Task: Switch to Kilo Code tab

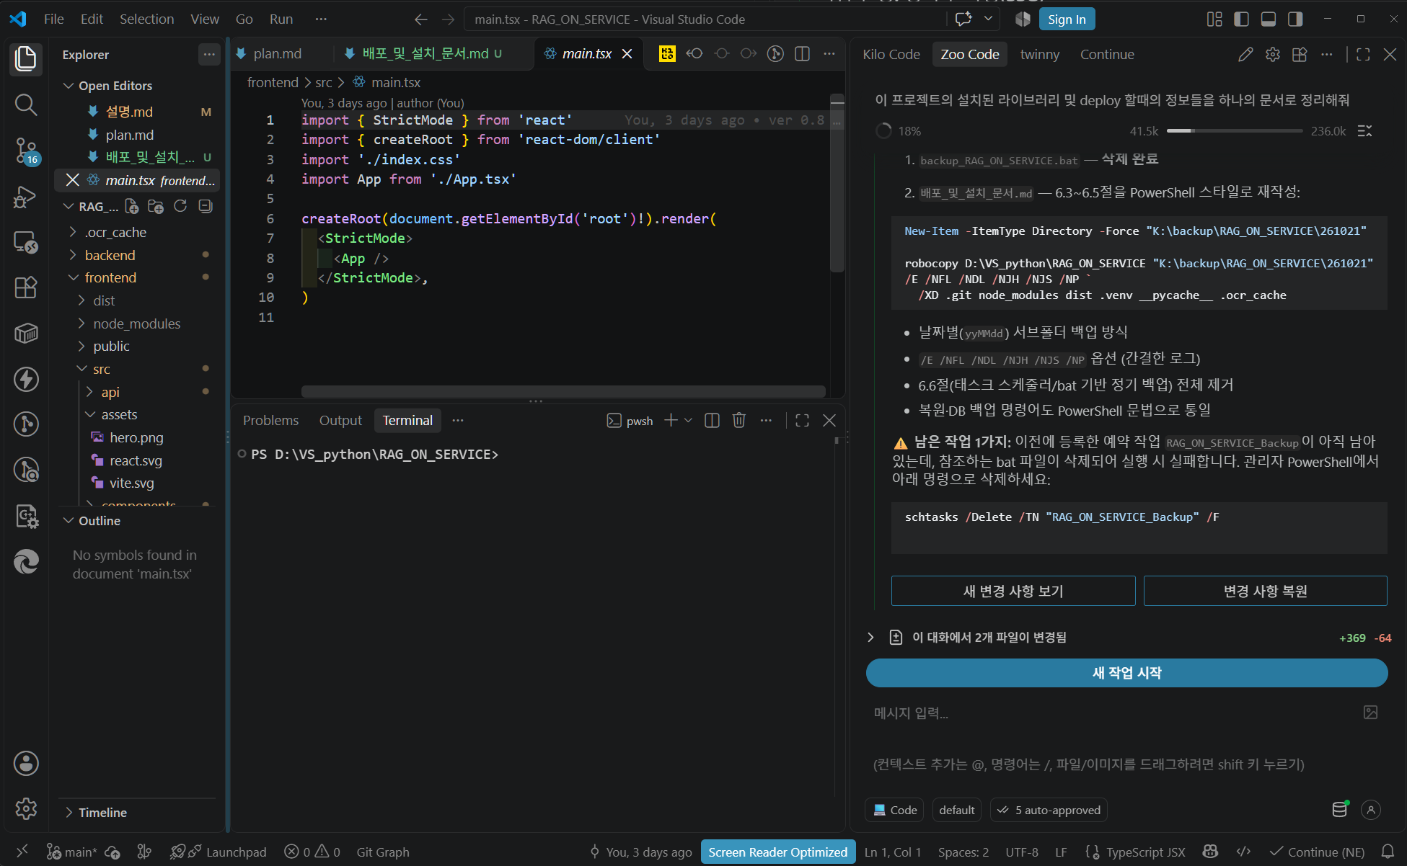Action: click(891, 54)
